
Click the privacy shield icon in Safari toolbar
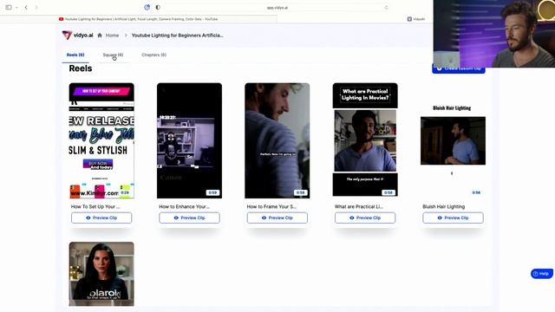(158, 8)
